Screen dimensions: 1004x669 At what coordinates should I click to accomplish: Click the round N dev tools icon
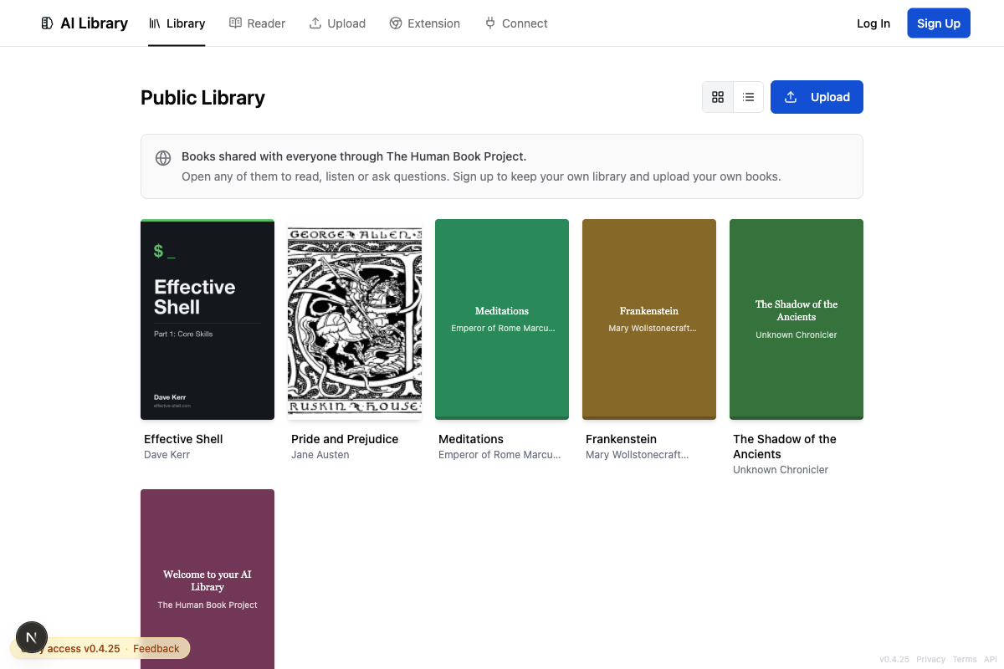click(32, 637)
